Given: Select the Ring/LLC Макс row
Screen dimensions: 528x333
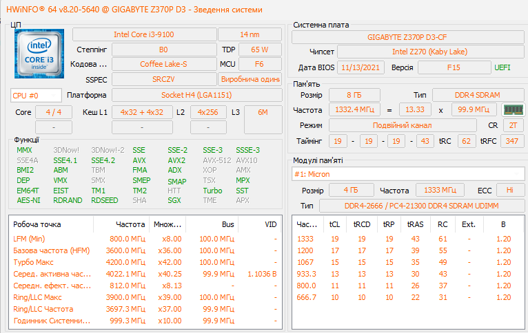Looking at the screenshot, I should pos(145,297).
